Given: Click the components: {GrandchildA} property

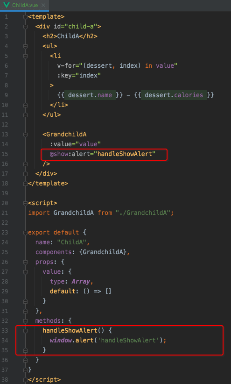Looking at the screenshot, I should tap(83, 252).
